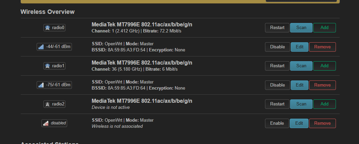Restart the radio0 device
Image resolution: width=359 pixels, height=144 pixels.
click(277, 28)
